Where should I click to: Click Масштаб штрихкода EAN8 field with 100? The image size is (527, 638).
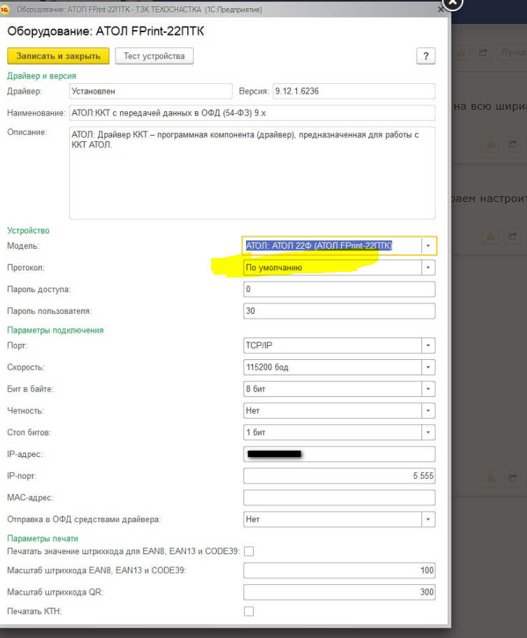pos(339,570)
